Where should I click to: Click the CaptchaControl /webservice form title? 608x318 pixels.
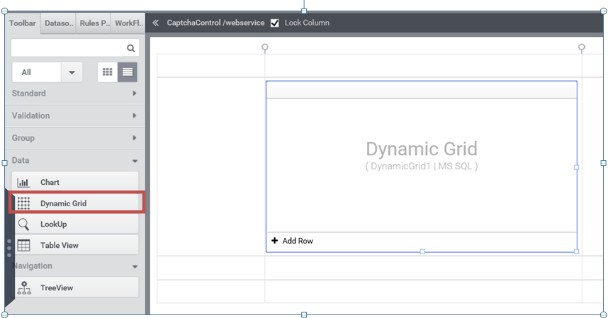(x=215, y=23)
